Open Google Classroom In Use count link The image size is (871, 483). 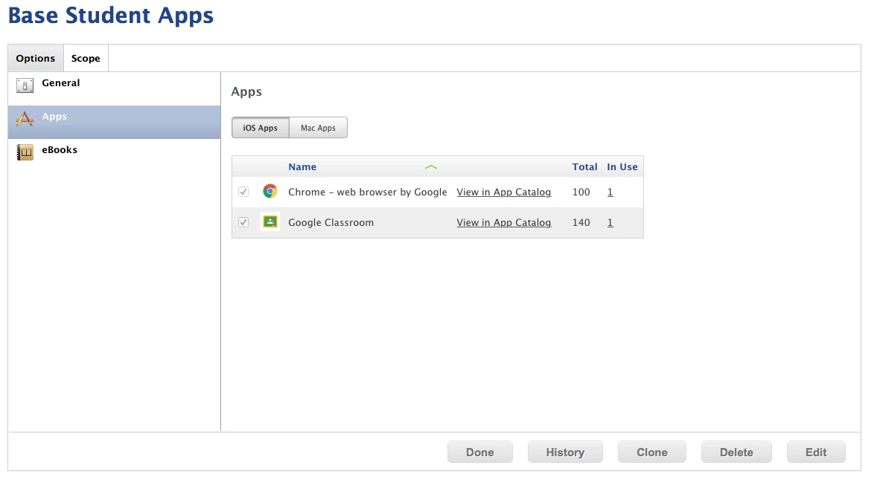pos(610,222)
